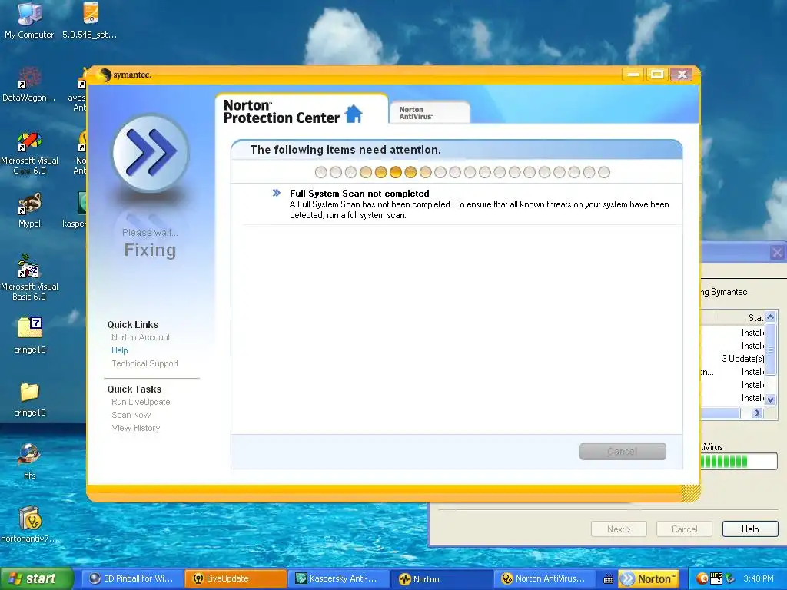Switch to Norton AntiVirus... taskbar window

[x=545, y=578]
